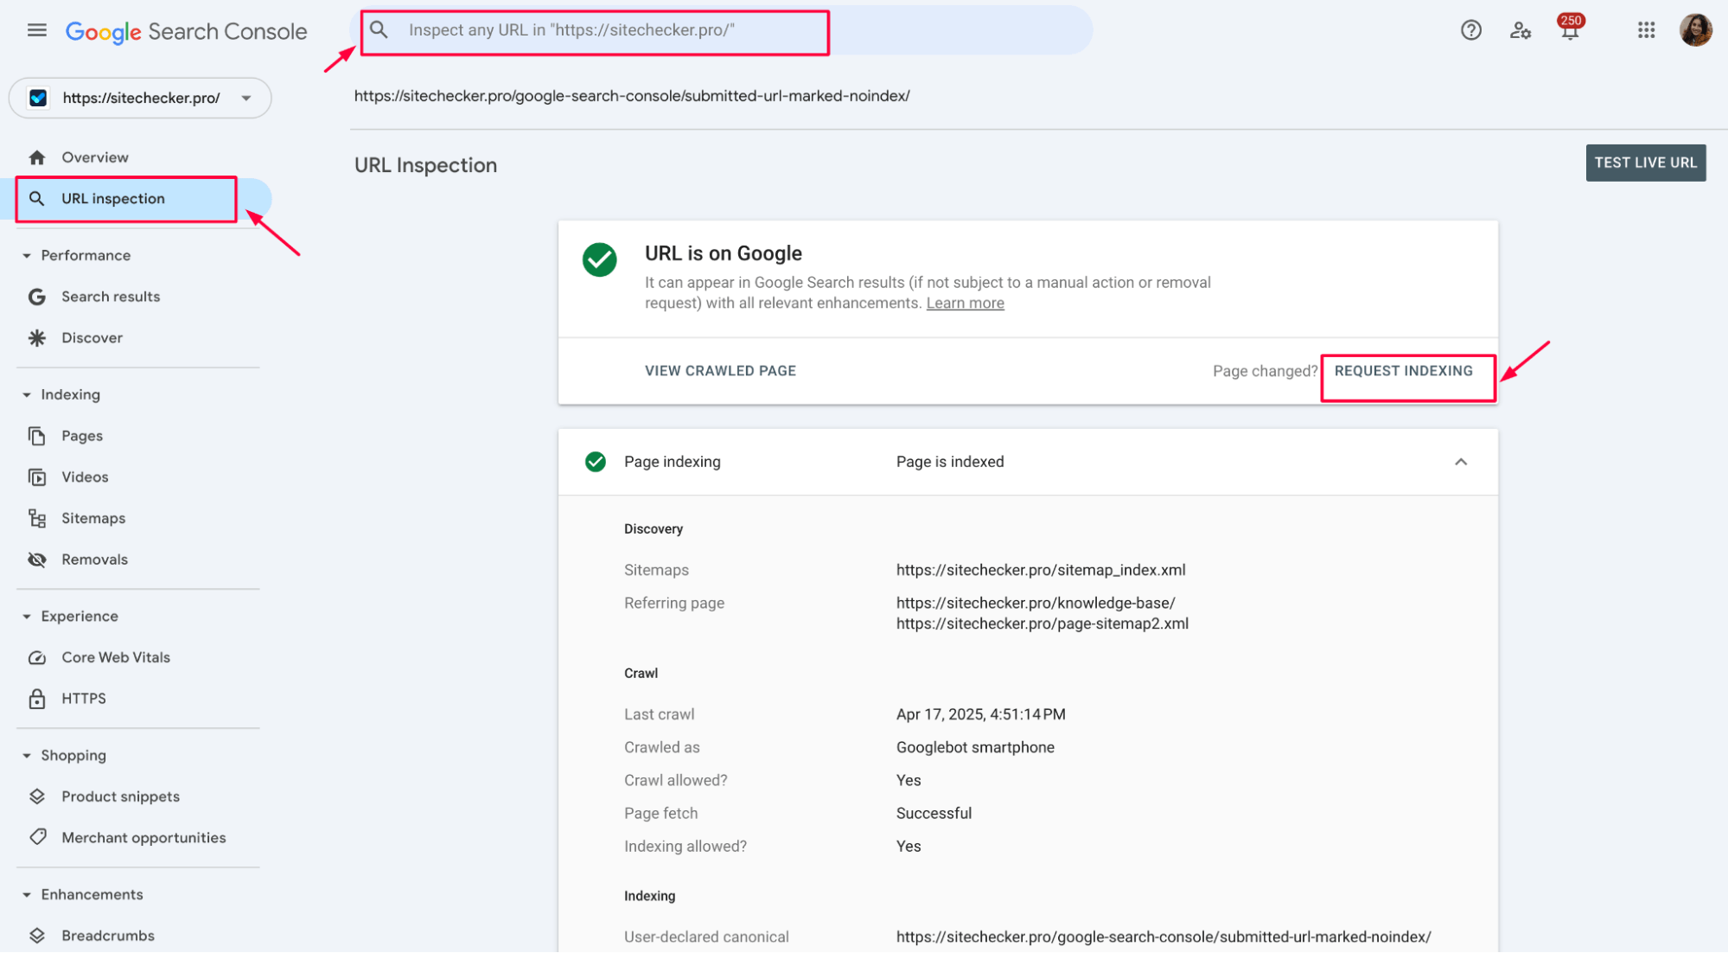
Task: Click the Videos play icon
Action: tap(36, 477)
